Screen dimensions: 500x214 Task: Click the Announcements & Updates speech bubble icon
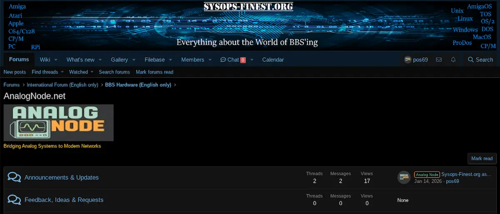(14, 177)
